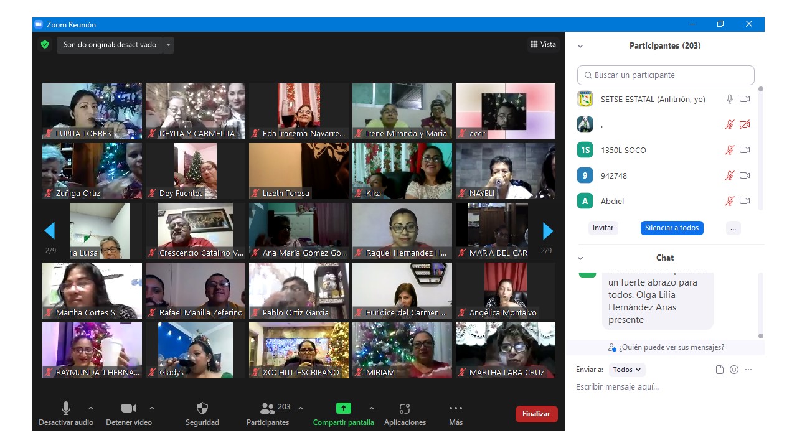Select MARTHA LARA CRUZ video tile
The image size is (797, 448).
tap(506, 350)
